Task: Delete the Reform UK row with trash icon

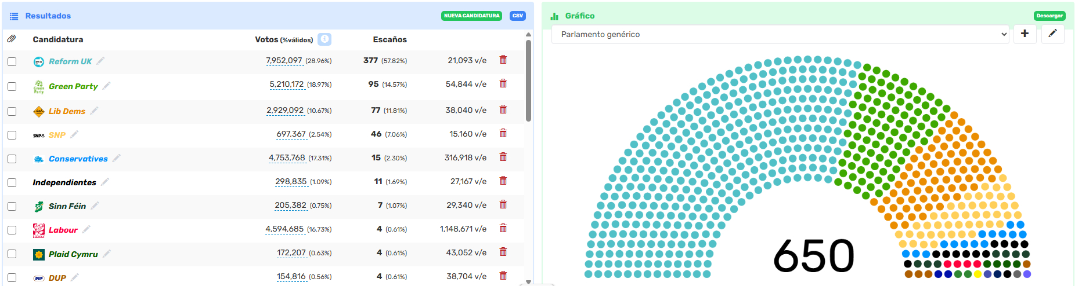Action: click(503, 60)
